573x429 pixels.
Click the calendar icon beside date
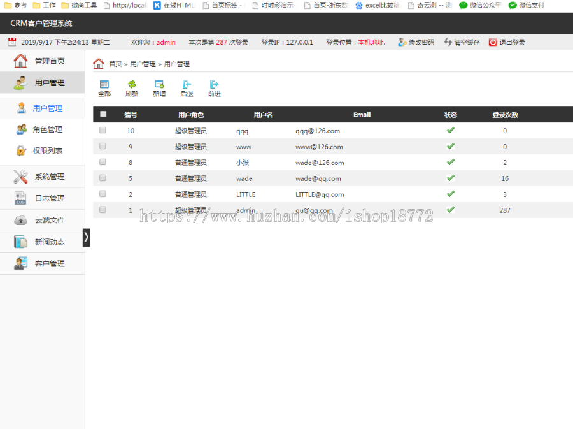[x=12, y=42]
